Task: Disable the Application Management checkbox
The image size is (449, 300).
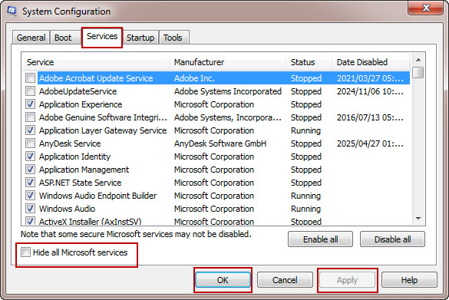Action: (30, 169)
